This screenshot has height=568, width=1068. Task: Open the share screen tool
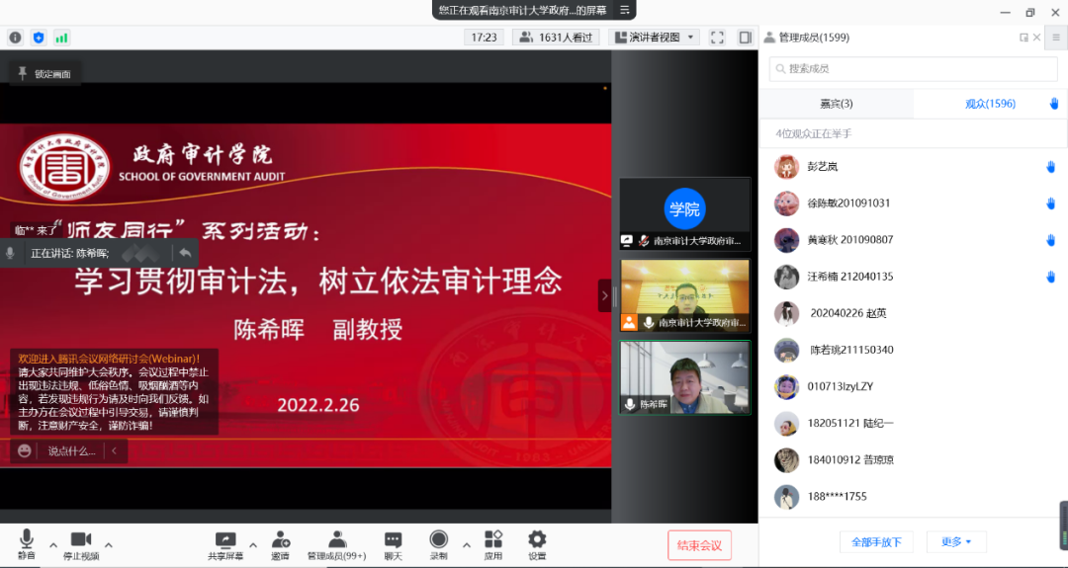pyautogui.click(x=225, y=540)
